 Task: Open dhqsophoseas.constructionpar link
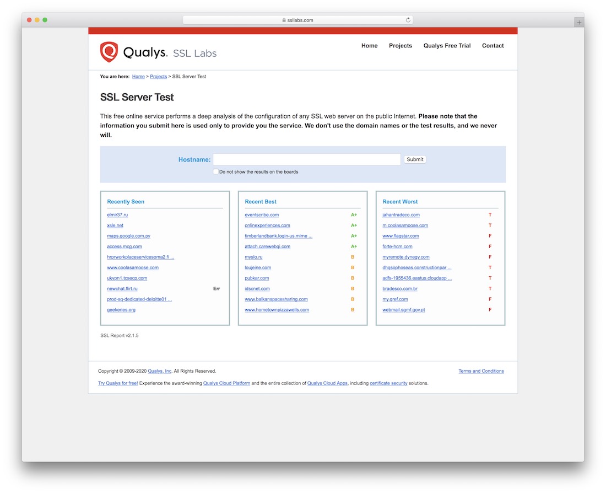tap(417, 267)
